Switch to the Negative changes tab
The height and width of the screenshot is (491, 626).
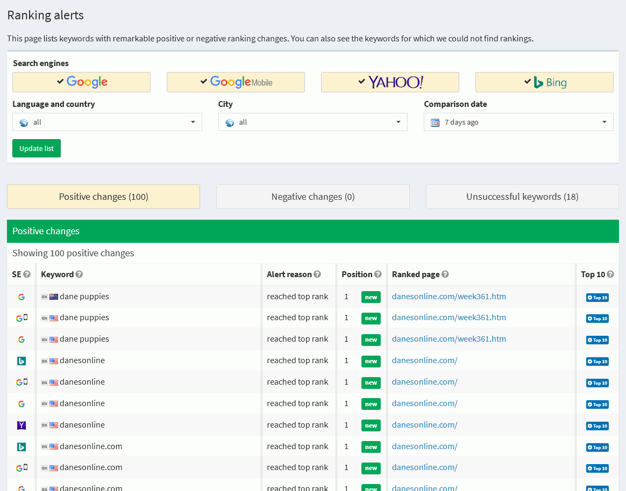point(312,197)
